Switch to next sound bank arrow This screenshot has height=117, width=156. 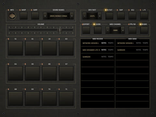tap(72, 16)
